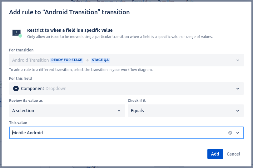Image resolution: width=253 pixels, height=168 pixels.
Task: Click the field value rule icon
Action: 17,33
